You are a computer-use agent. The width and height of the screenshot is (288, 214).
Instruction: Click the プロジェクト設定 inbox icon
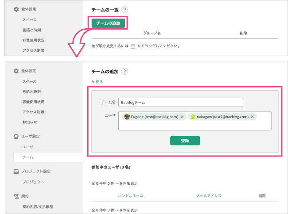point(16,171)
